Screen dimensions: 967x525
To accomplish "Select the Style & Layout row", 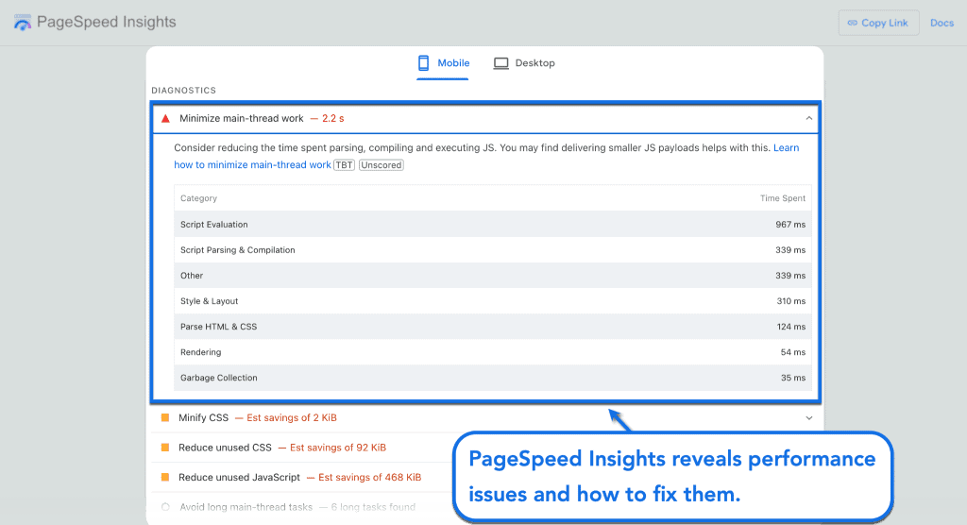I will [493, 301].
